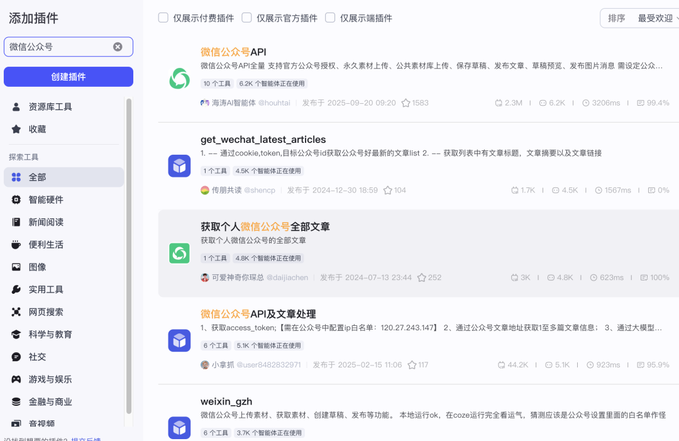Viewport: 679px width, 441px height.
Task: Open 微信公众号API及文章处理 plugin title
Action: [x=258, y=314]
